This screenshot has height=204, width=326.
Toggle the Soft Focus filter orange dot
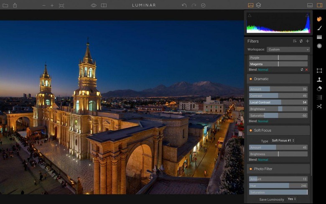(x=250, y=130)
